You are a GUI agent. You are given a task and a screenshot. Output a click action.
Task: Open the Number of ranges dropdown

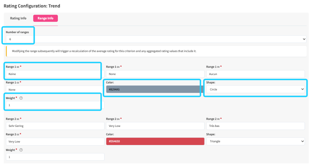[155, 39]
